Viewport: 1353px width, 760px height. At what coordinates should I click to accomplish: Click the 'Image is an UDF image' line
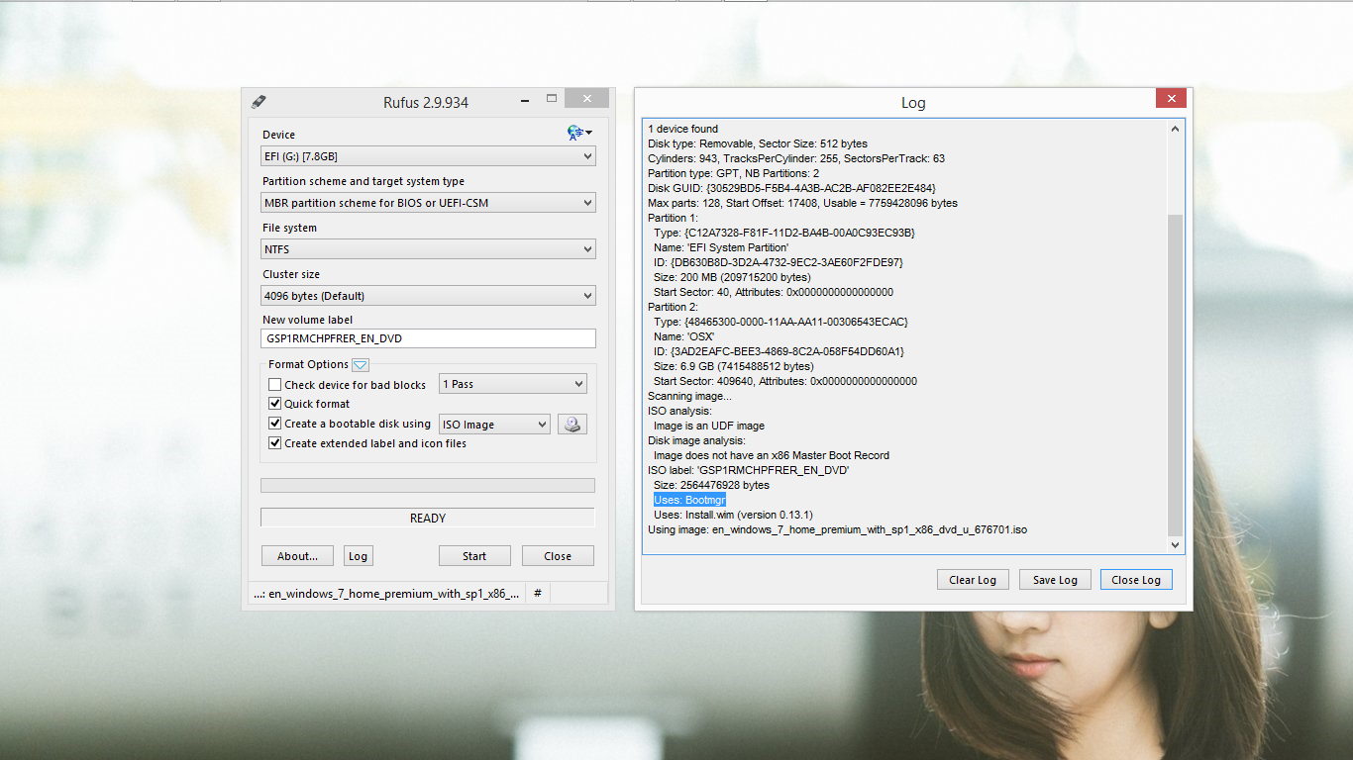709,426
